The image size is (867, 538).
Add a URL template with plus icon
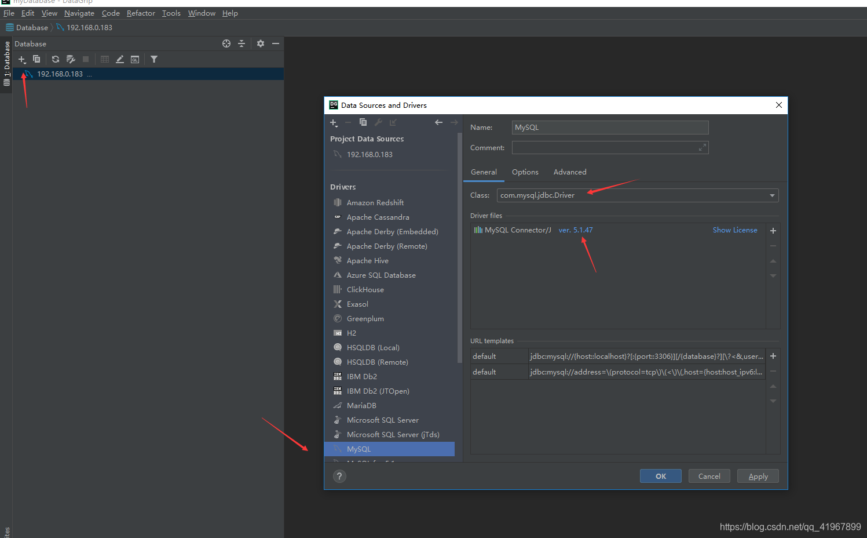click(773, 356)
